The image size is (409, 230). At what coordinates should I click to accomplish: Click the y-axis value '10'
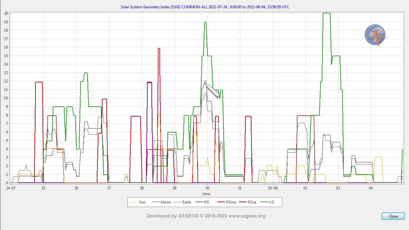pyautogui.click(x=6, y=98)
